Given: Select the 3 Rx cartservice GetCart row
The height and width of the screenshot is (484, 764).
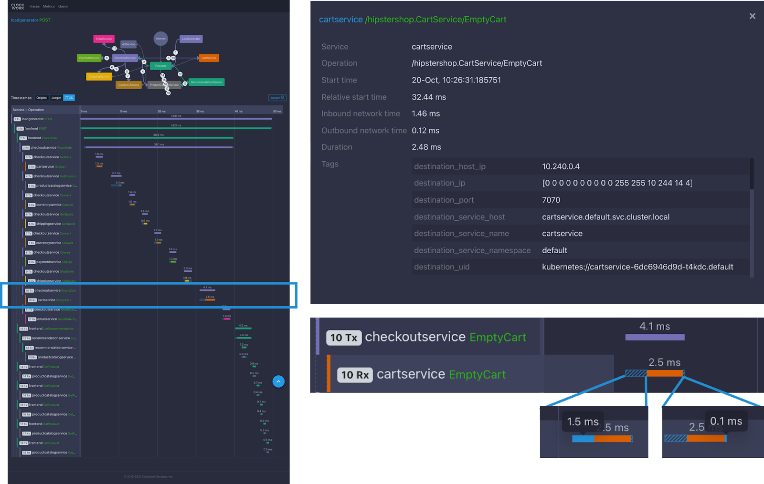Looking at the screenshot, I should pyautogui.click(x=53, y=167).
